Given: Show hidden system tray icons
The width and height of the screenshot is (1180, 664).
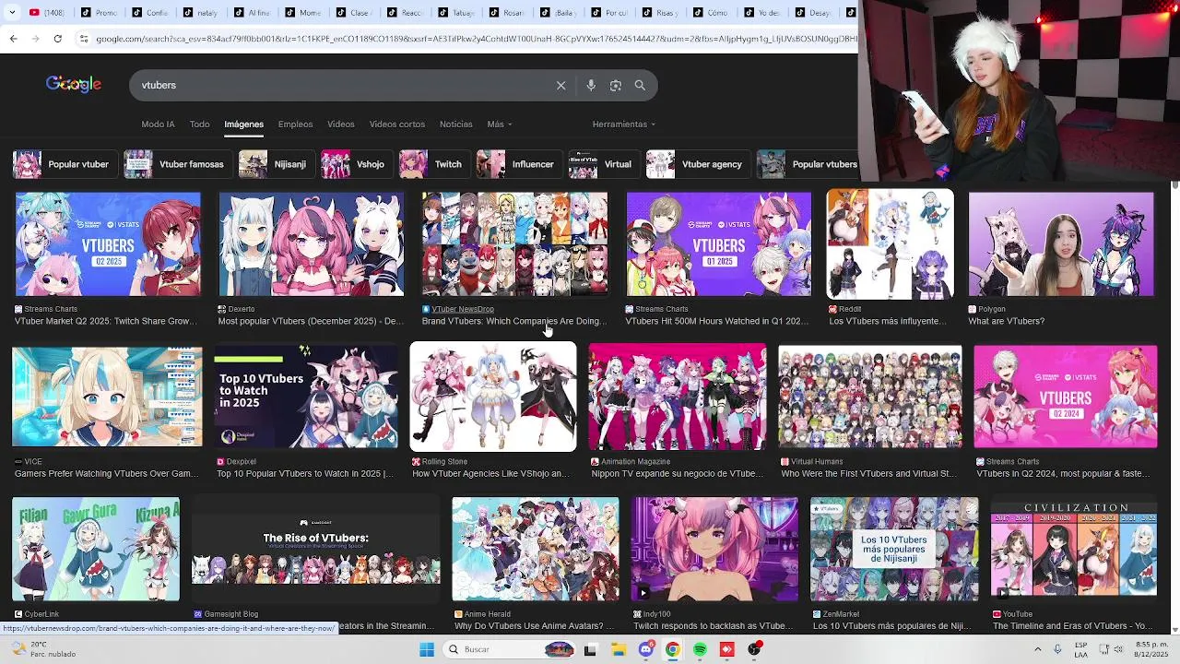Looking at the screenshot, I should click(1037, 649).
